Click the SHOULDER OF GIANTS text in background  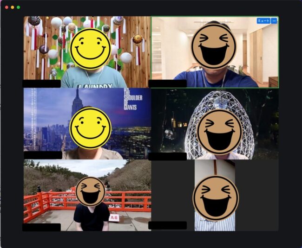[133, 99]
